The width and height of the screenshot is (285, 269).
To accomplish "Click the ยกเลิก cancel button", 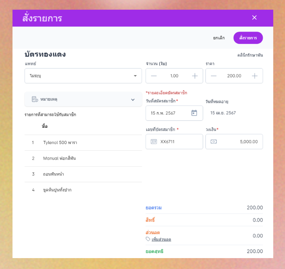I will tap(219, 38).
